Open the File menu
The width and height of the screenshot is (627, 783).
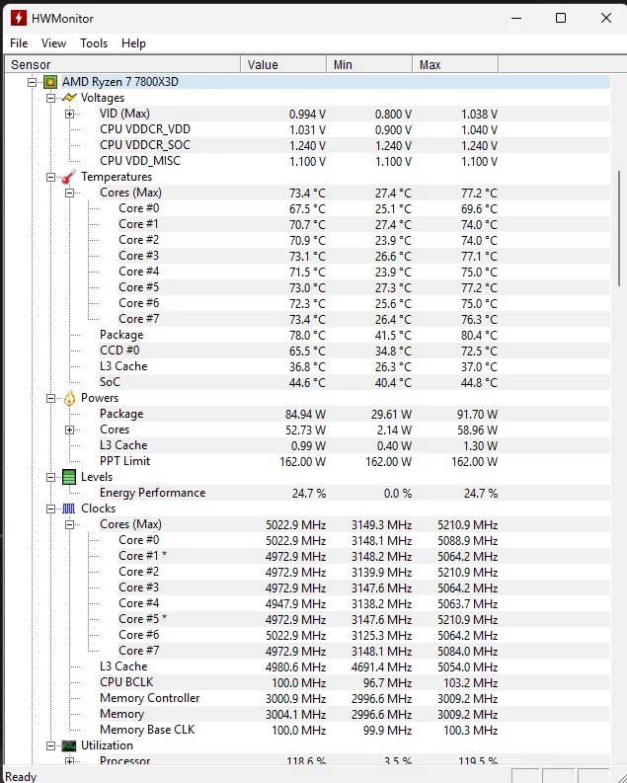19,43
